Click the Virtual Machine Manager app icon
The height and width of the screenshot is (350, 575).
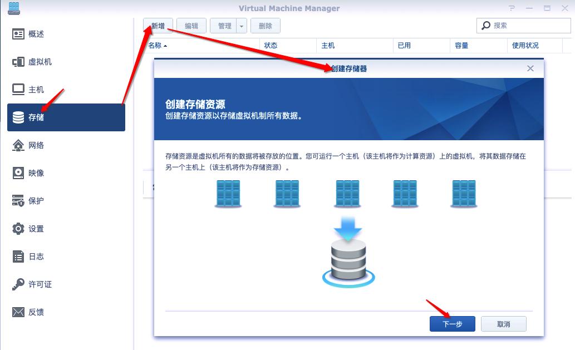[x=14, y=8]
